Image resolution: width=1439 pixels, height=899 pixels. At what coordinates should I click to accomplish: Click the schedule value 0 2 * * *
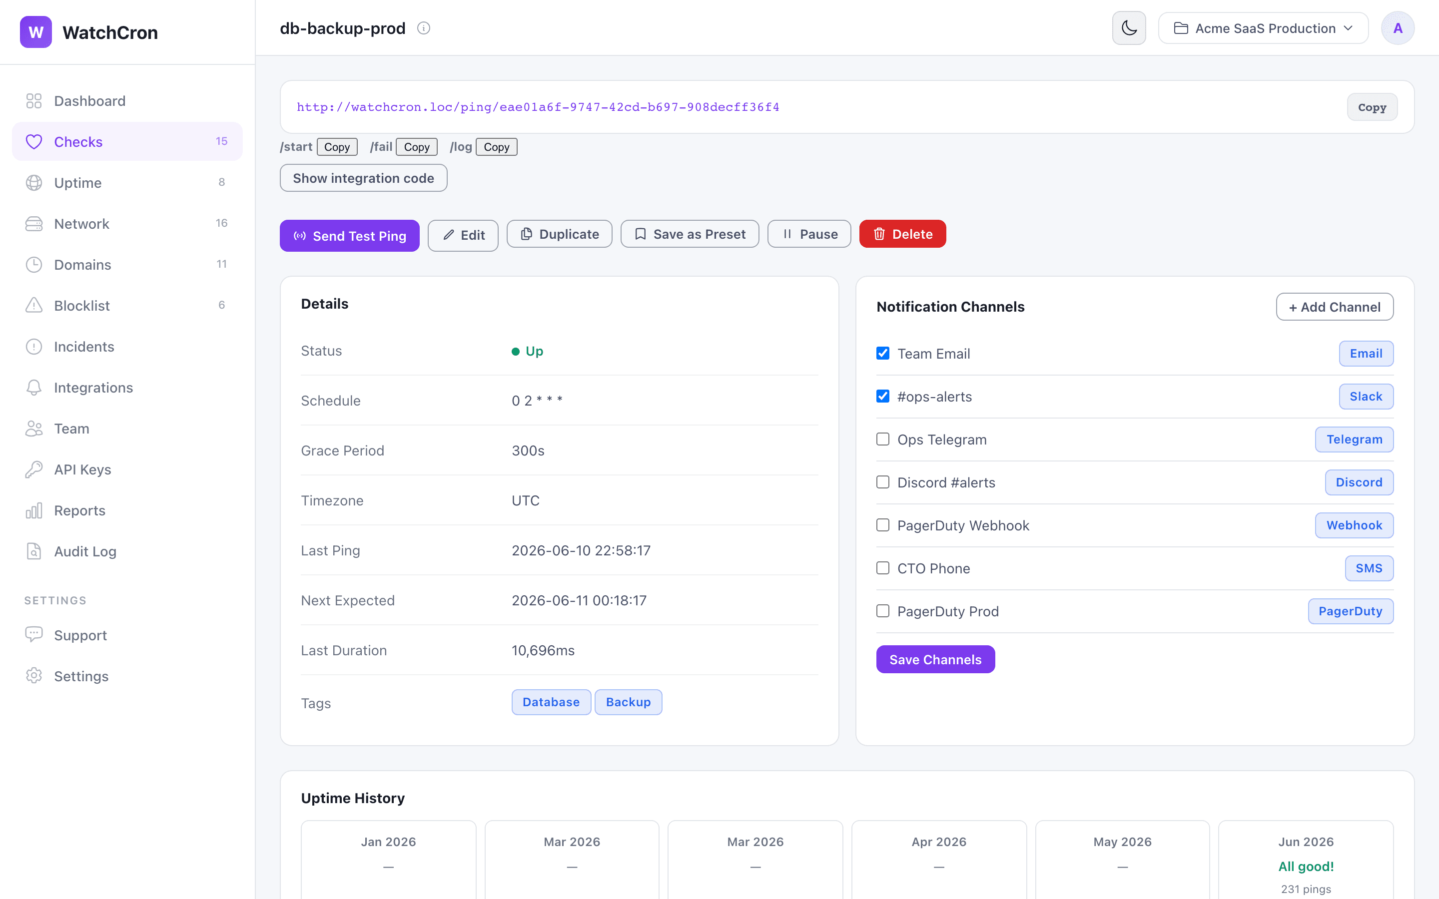point(537,401)
